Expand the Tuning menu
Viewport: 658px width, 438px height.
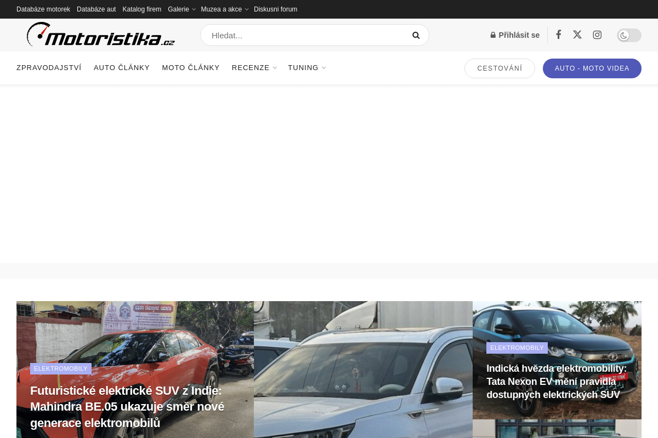coord(307,68)
